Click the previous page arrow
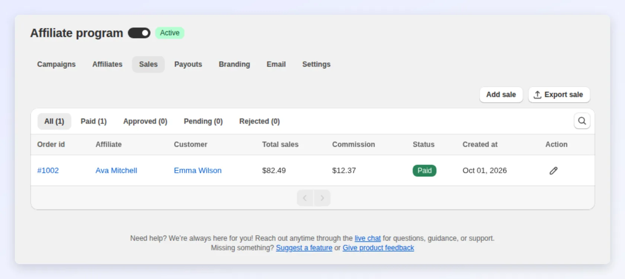The image size is (625, 279). (305, 198)
